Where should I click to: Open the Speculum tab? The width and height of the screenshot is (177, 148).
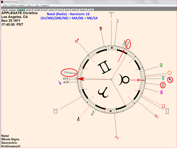[83, 10]
